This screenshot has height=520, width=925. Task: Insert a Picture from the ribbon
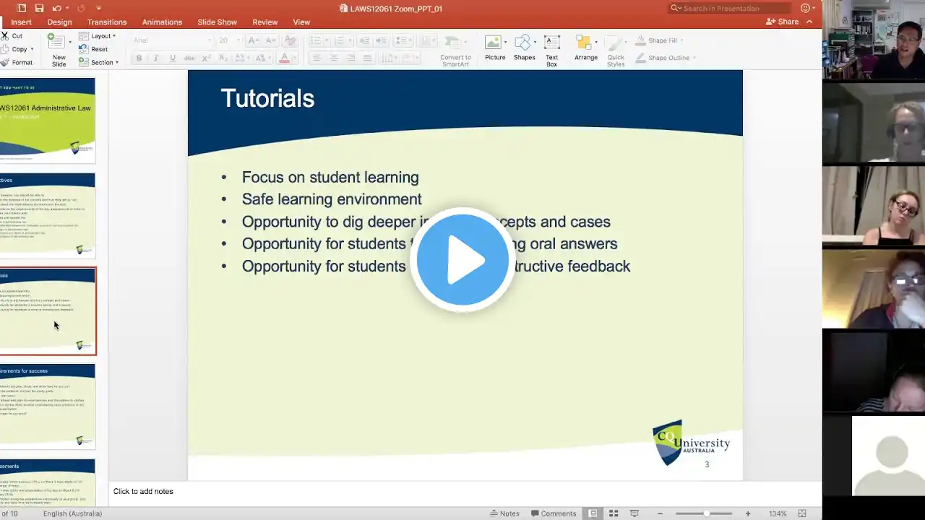(x=495, y=48)
